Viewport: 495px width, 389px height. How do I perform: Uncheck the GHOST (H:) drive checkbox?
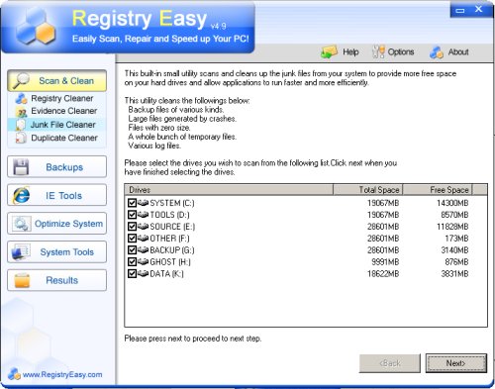click(132, 261)
